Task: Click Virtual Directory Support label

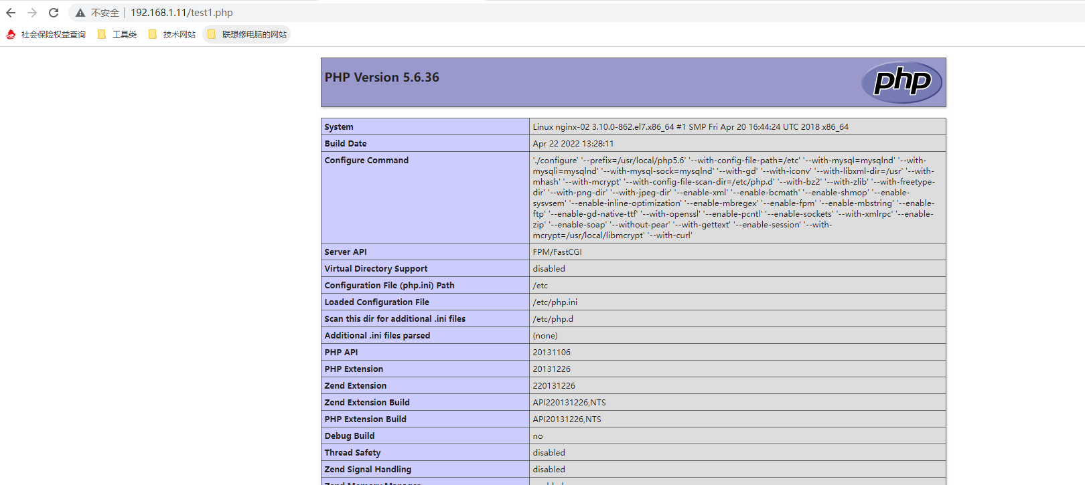Action: [x=376, y=269]
